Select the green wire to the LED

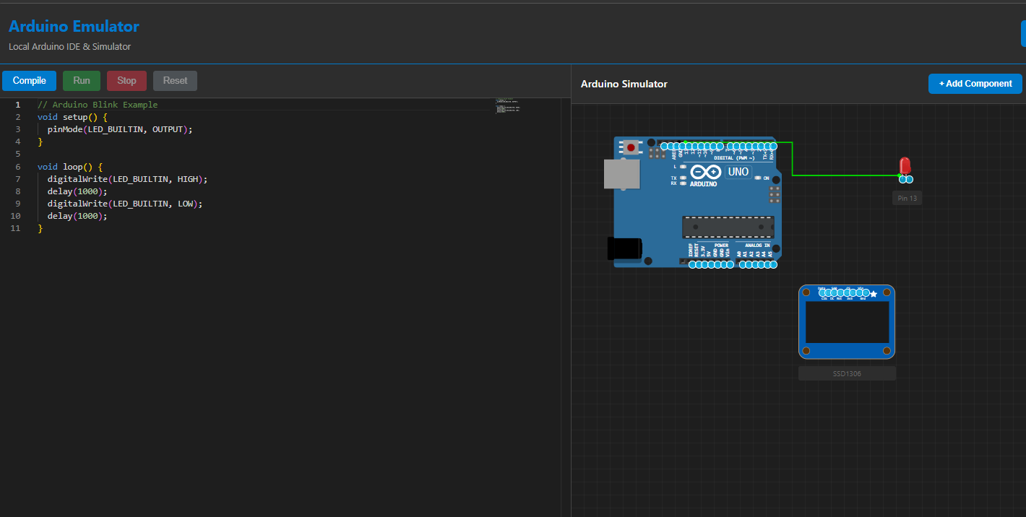(793, 159)
